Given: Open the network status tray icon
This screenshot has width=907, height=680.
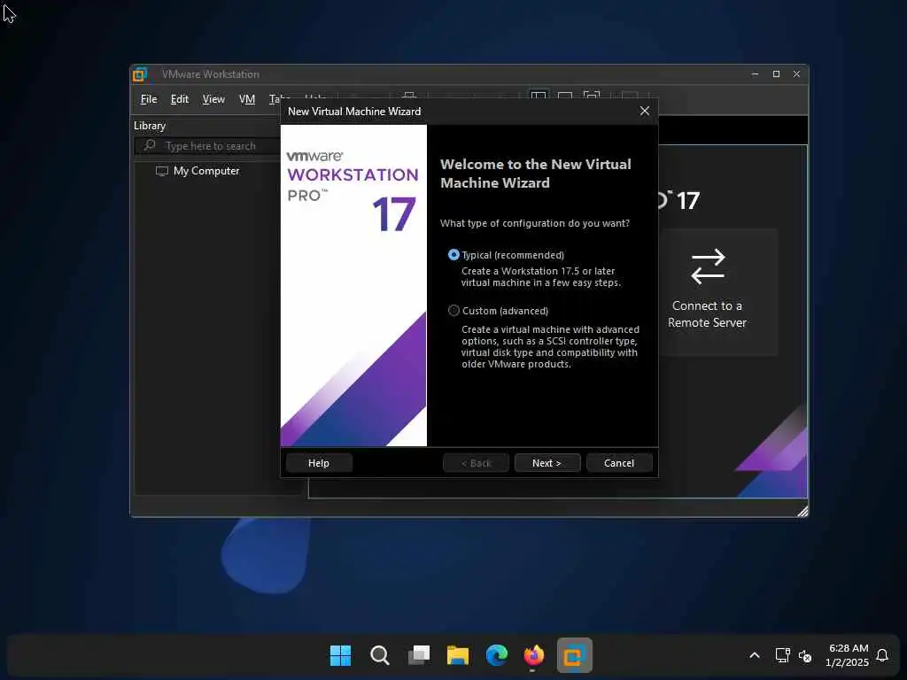Looking at the screenshot, I should [782, 655].
